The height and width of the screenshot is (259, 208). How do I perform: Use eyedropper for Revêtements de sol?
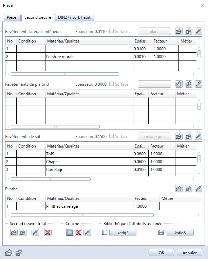coord(198,136)
